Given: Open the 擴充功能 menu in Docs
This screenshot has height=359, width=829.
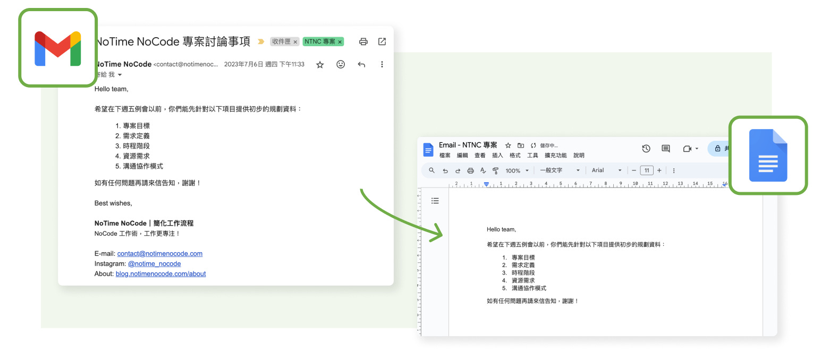Looking at the screenshot, I should click(x=556, y=156).
